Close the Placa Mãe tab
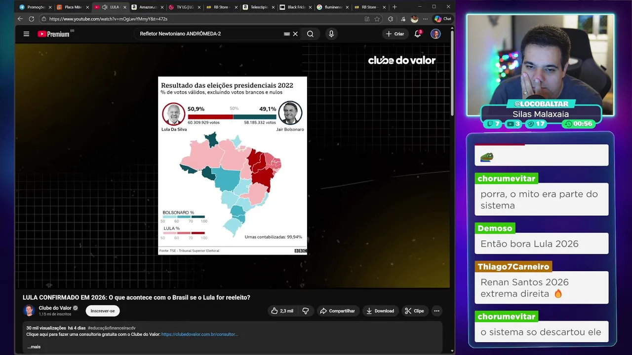 click(x=87, y=7)
